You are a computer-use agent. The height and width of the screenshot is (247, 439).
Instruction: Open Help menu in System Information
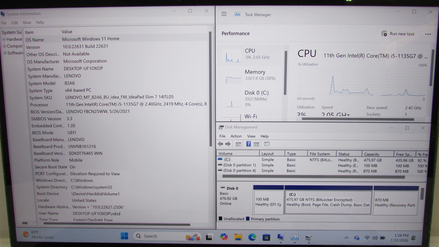(40, 22)
